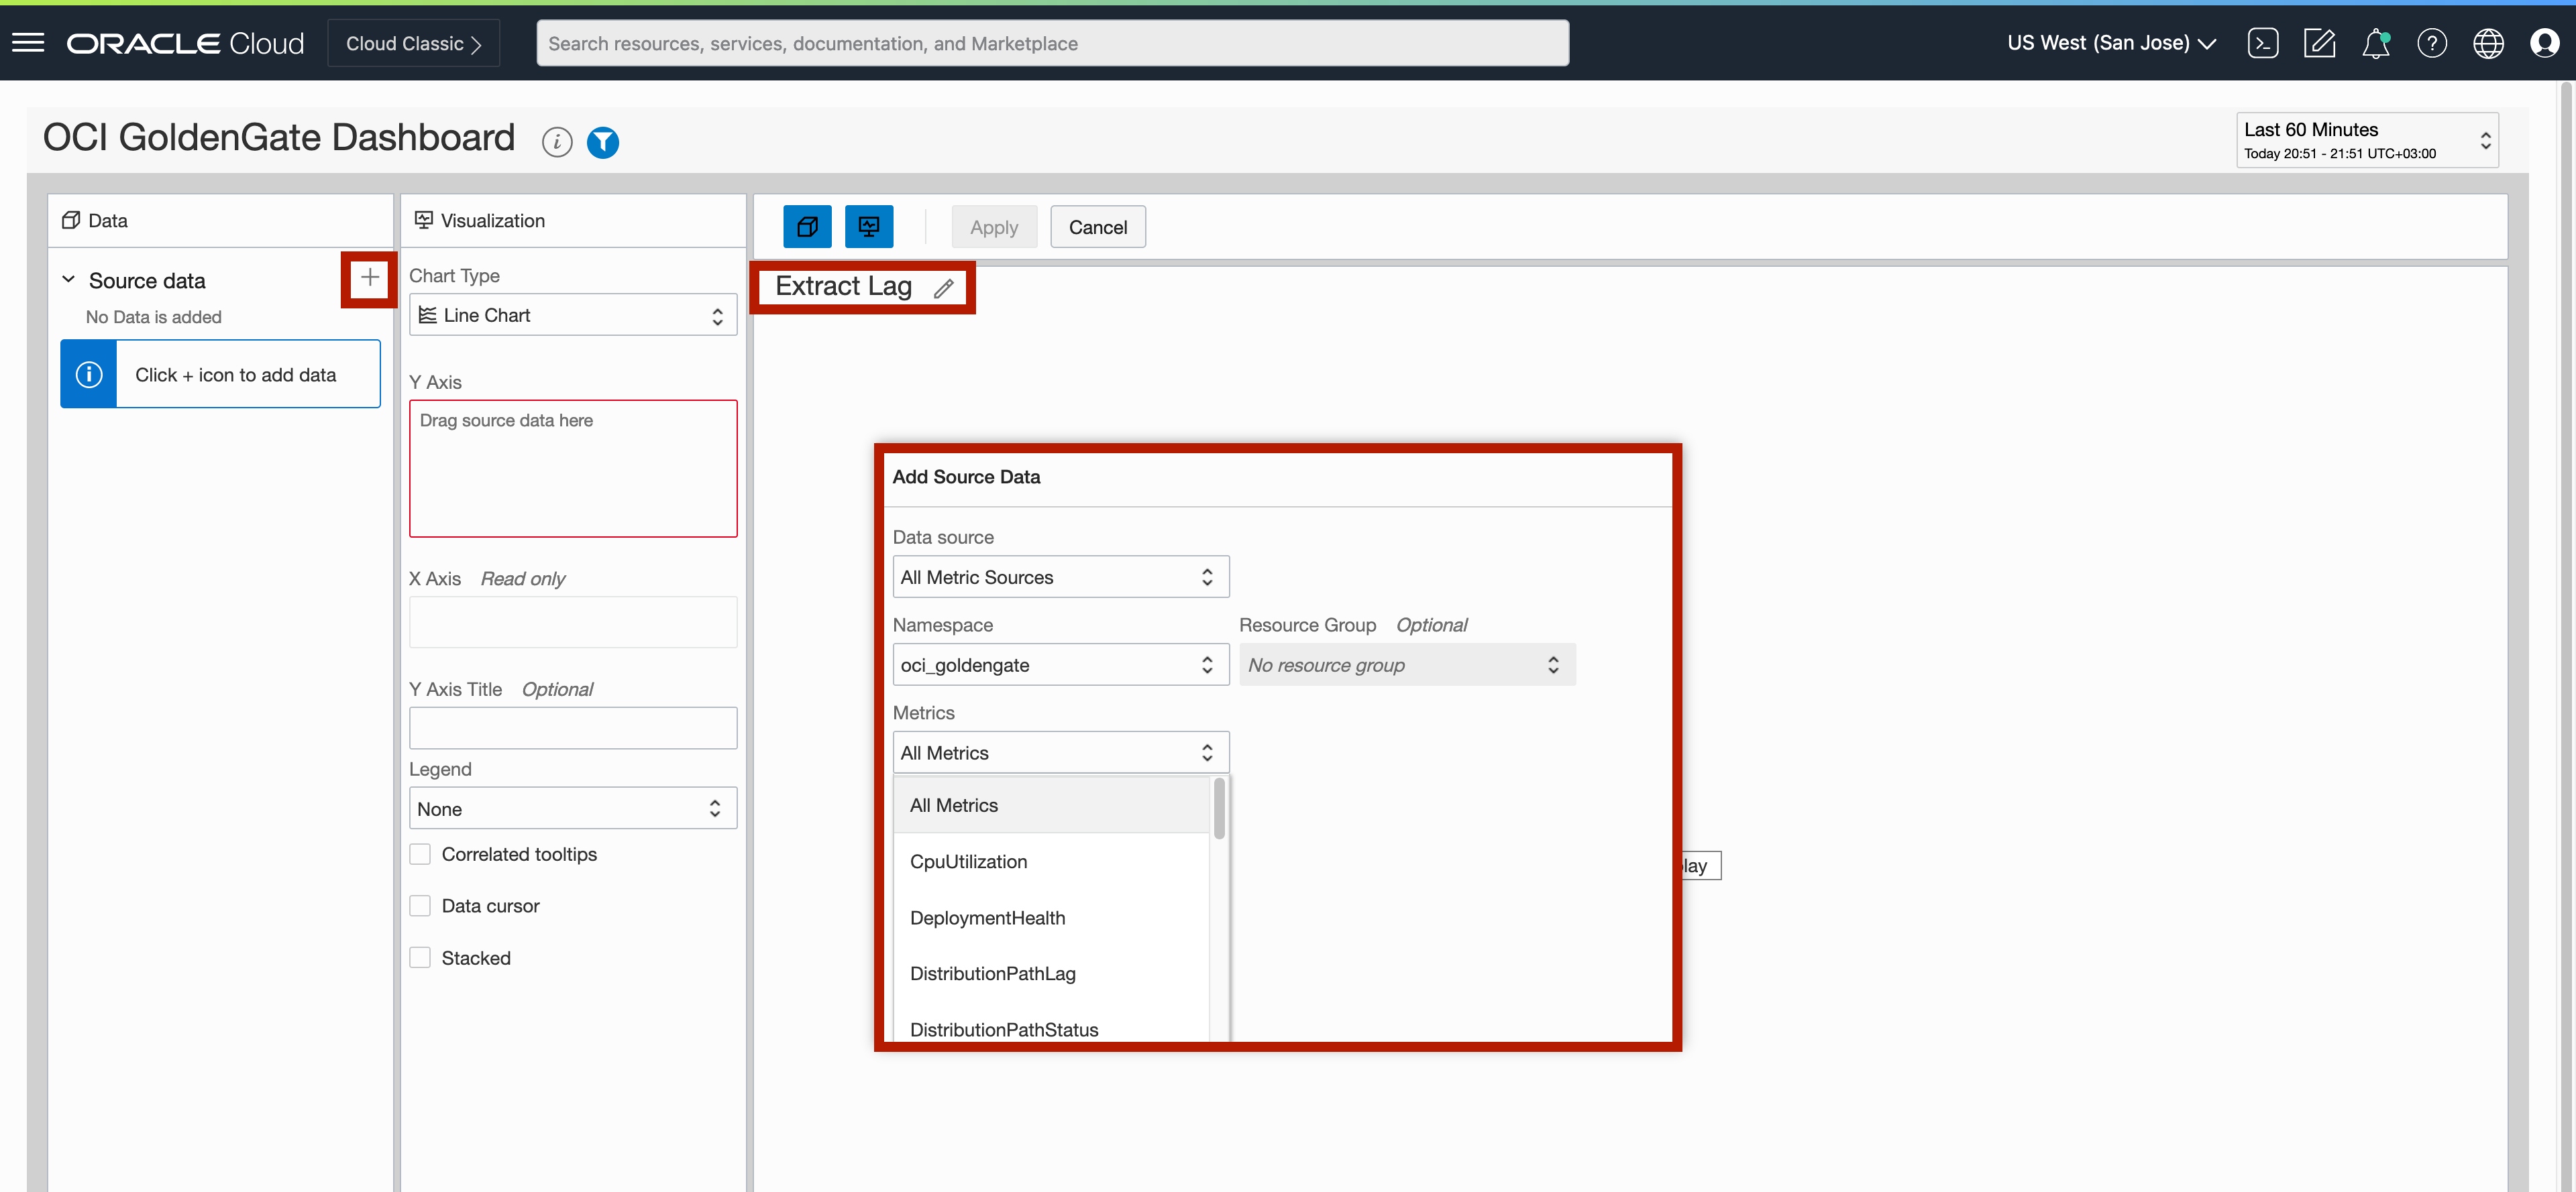Expand the Last 60 Minutes time selector

[2366, 140]
